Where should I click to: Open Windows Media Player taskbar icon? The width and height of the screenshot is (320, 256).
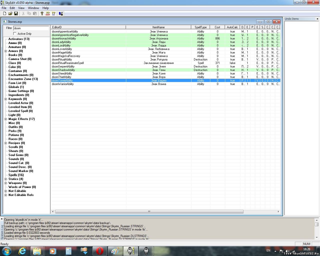[53, 251]
